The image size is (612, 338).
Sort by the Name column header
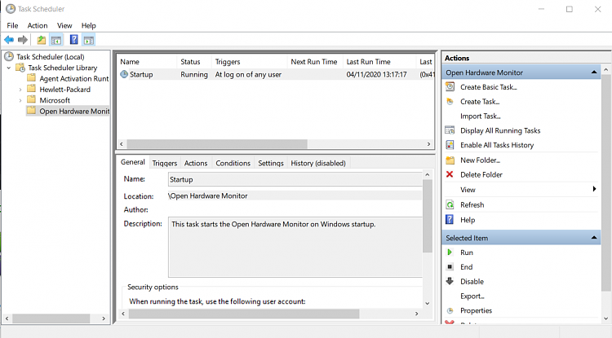pyautogui.click(x=147, y=62)
